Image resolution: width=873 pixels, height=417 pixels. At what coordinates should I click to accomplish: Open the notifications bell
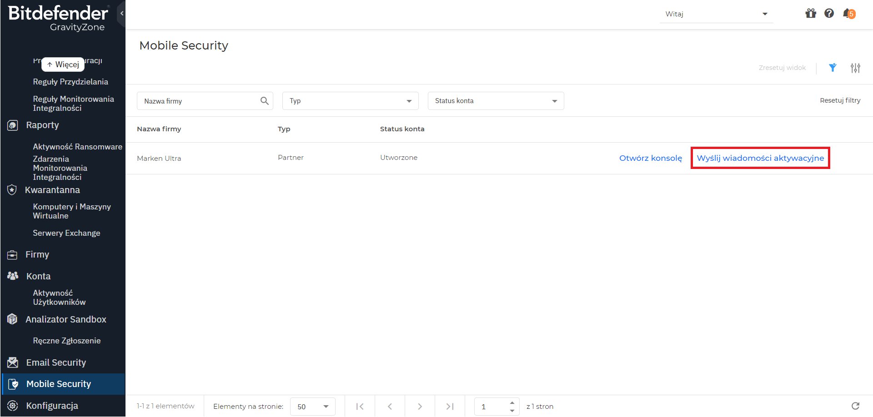(x=849, y=14)
